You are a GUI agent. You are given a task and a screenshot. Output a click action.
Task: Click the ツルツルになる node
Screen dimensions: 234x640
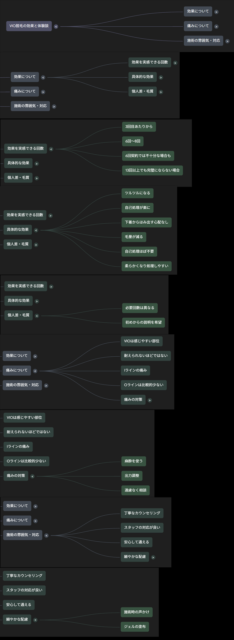pyautogui.click(x=137, y=193)
